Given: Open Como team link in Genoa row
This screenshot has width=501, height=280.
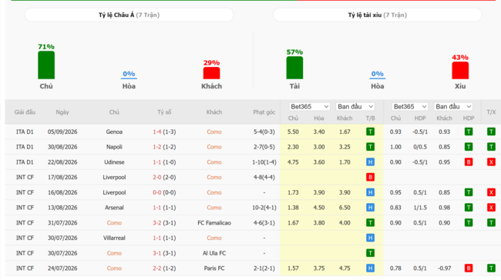Looking at the screenshot, I should coord(214,132).
